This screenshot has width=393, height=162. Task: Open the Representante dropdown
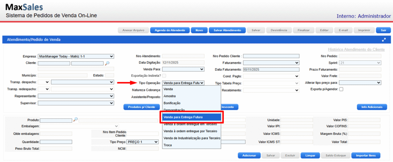click(x=76, y=96)
